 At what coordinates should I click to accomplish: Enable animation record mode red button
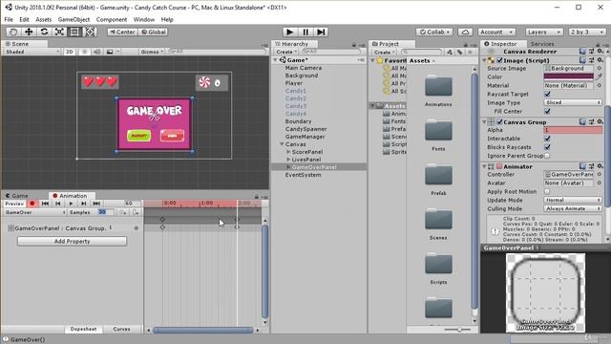32,204
